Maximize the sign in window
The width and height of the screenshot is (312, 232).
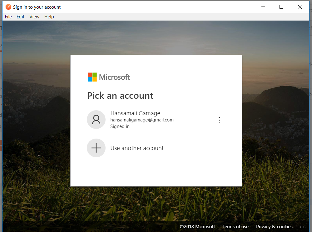pyautogui.click(x=281, y=7)
